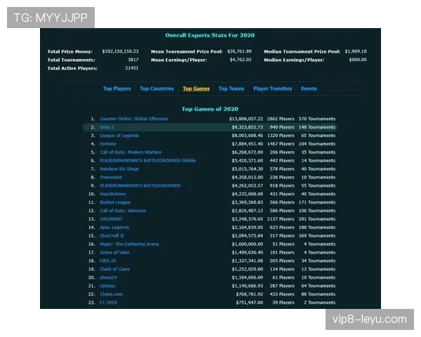Switch to Top Countries tab
The height and width of the screenshot is (337, 421).
click(x=156, y=88)
